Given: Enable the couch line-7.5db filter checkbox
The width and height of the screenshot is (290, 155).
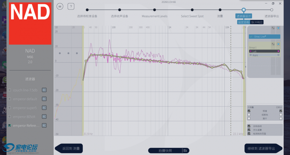Looking at the screenshot, I should click(x=10, y=90).
